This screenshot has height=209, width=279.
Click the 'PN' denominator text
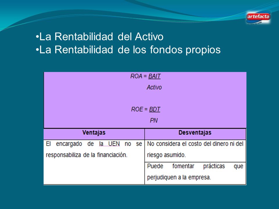coord(154,120)
